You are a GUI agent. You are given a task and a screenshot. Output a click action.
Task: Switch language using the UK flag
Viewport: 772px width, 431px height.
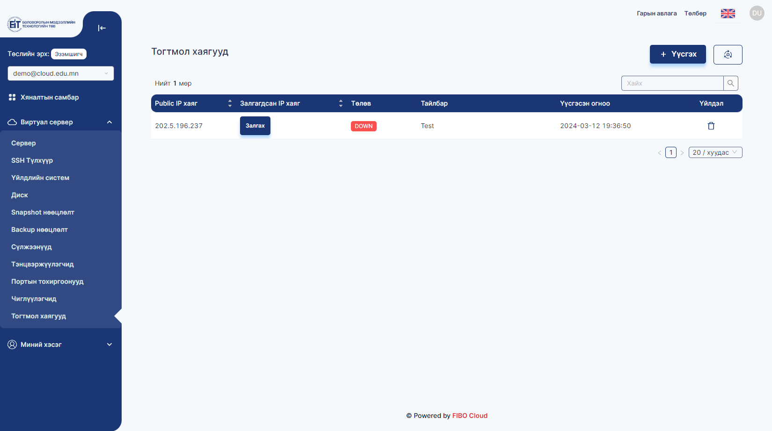(728, 14)
